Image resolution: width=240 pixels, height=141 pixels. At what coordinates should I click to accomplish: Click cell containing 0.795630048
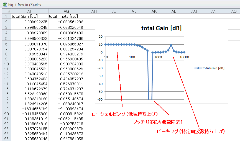click(x=30, y=139)
